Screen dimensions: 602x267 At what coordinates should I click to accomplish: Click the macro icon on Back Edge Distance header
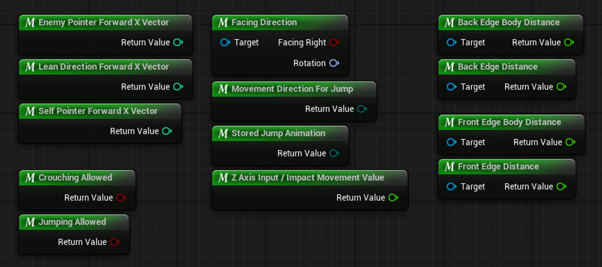449,67
